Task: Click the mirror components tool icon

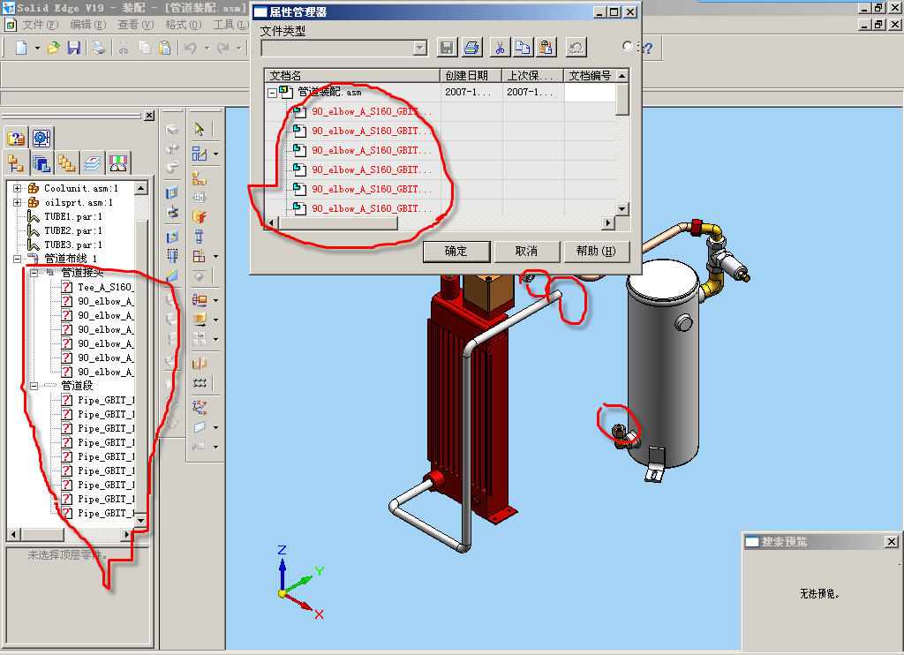Action: click(x=200, y=363)
